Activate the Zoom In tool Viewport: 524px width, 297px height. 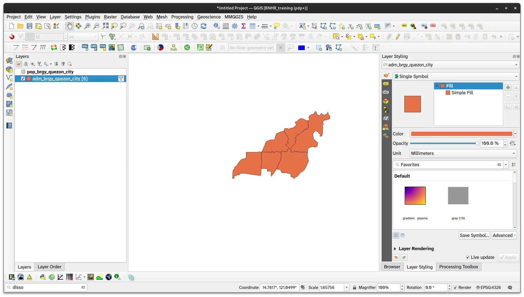(x=87, y=26)
